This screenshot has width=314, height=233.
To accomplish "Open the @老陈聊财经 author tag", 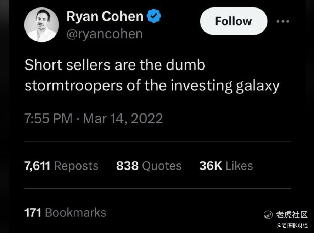I will tap(292, 226).
